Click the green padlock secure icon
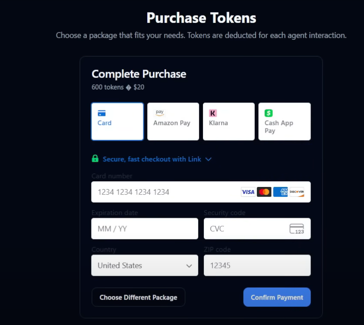The width and height of the screenshot is (364, 325). tap(95, 159)
